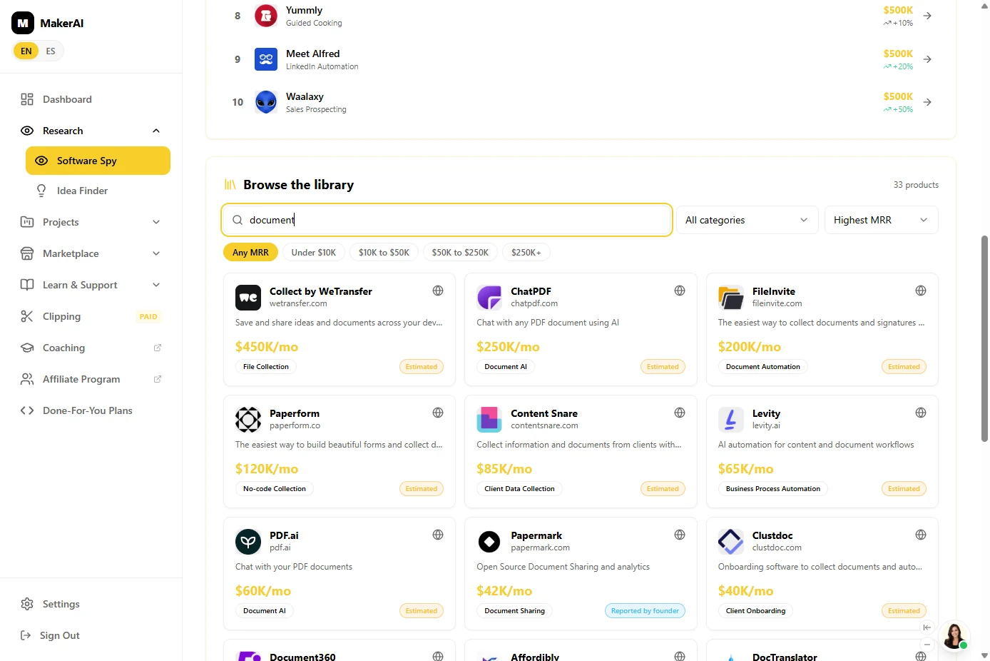Viewport: 990px width, 661px height.
Task: Open Settings
Action: (x=91, y=604)
